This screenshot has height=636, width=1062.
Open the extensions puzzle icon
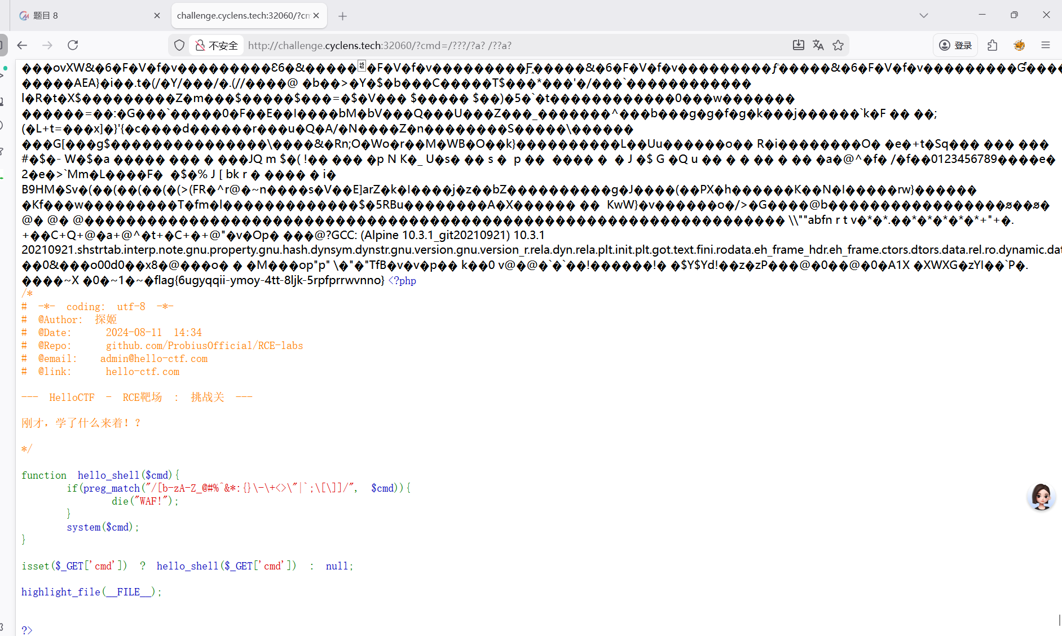click(993, 45)
